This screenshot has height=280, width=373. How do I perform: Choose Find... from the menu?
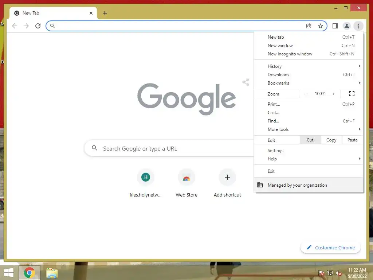coord(309,121)
